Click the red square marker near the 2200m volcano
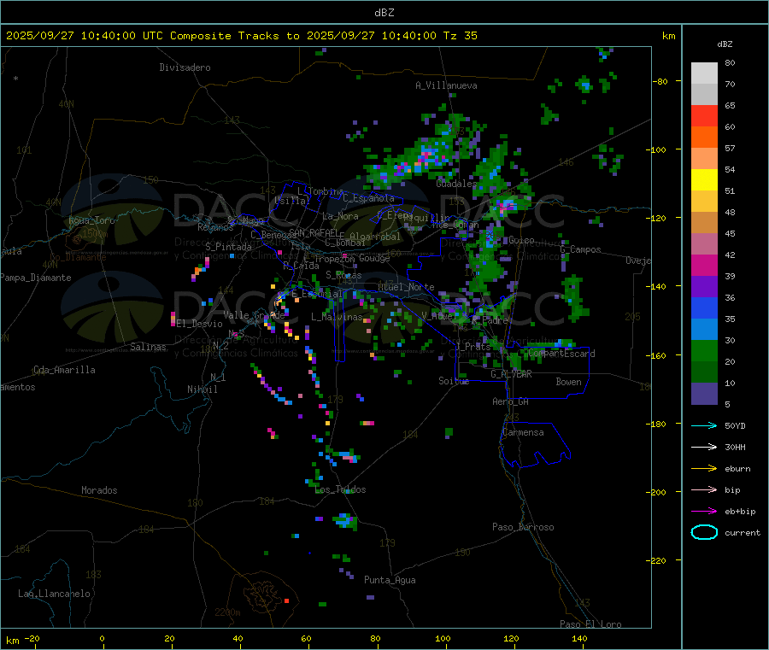The image size is (769, 650). (x=286, y=600)
